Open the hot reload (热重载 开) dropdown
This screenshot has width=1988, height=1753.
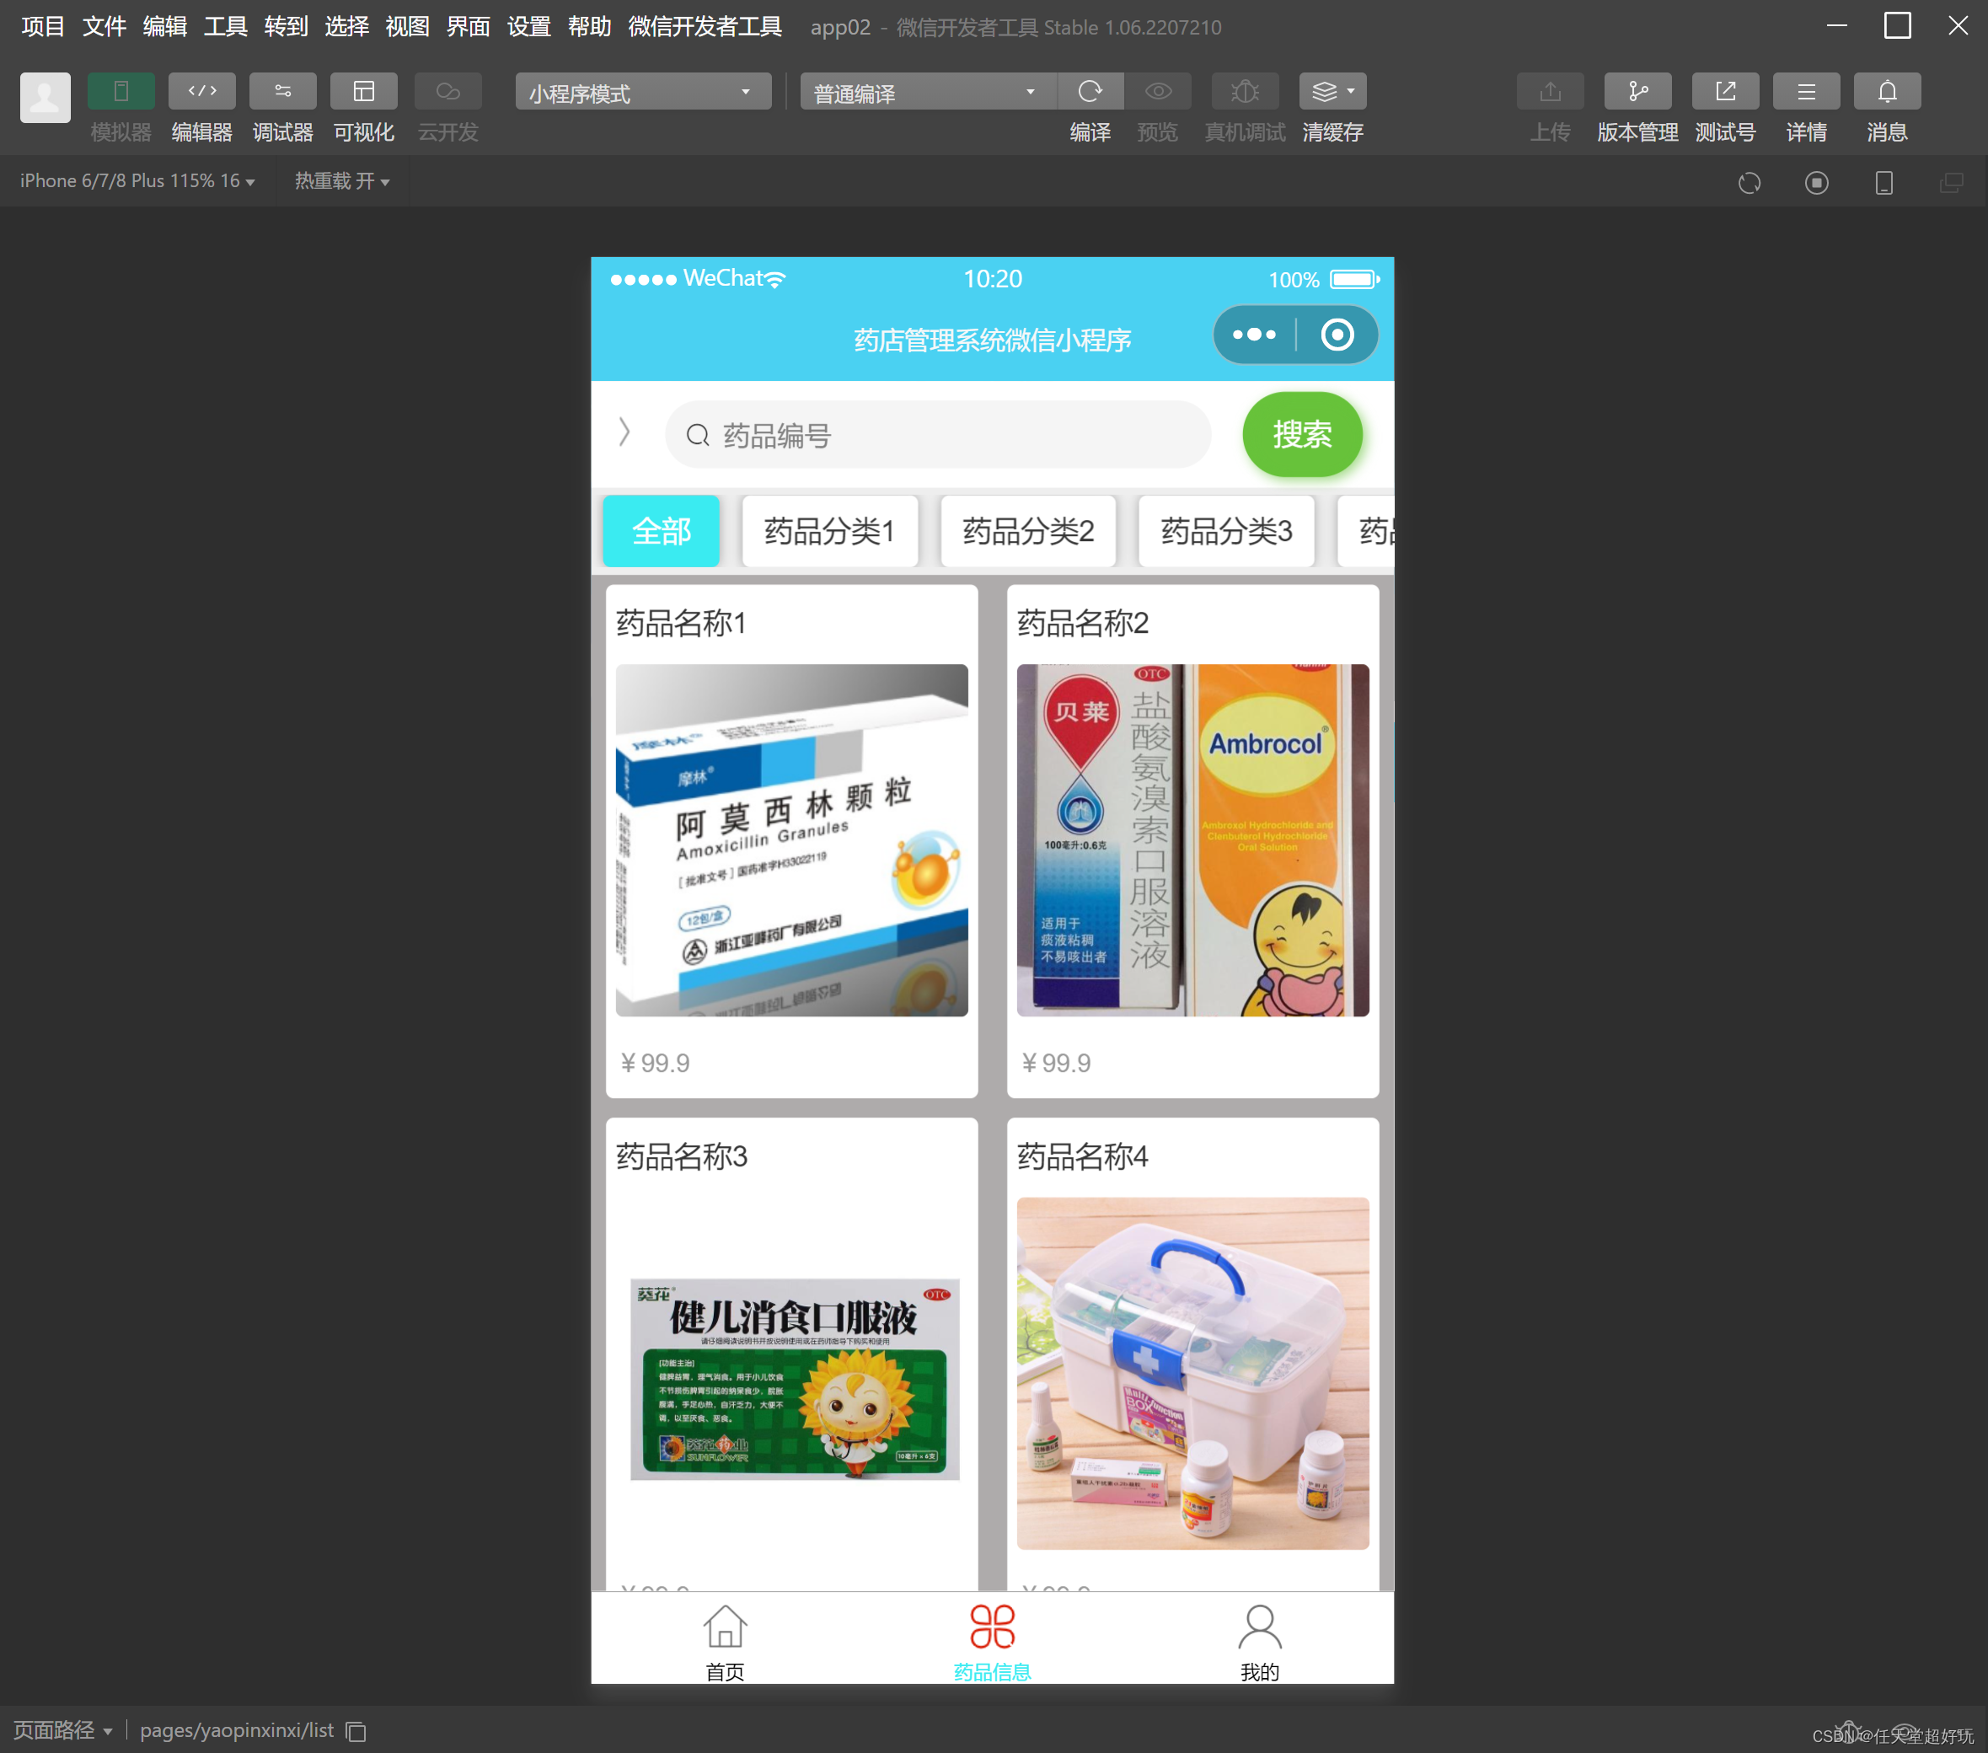point(341,181)
